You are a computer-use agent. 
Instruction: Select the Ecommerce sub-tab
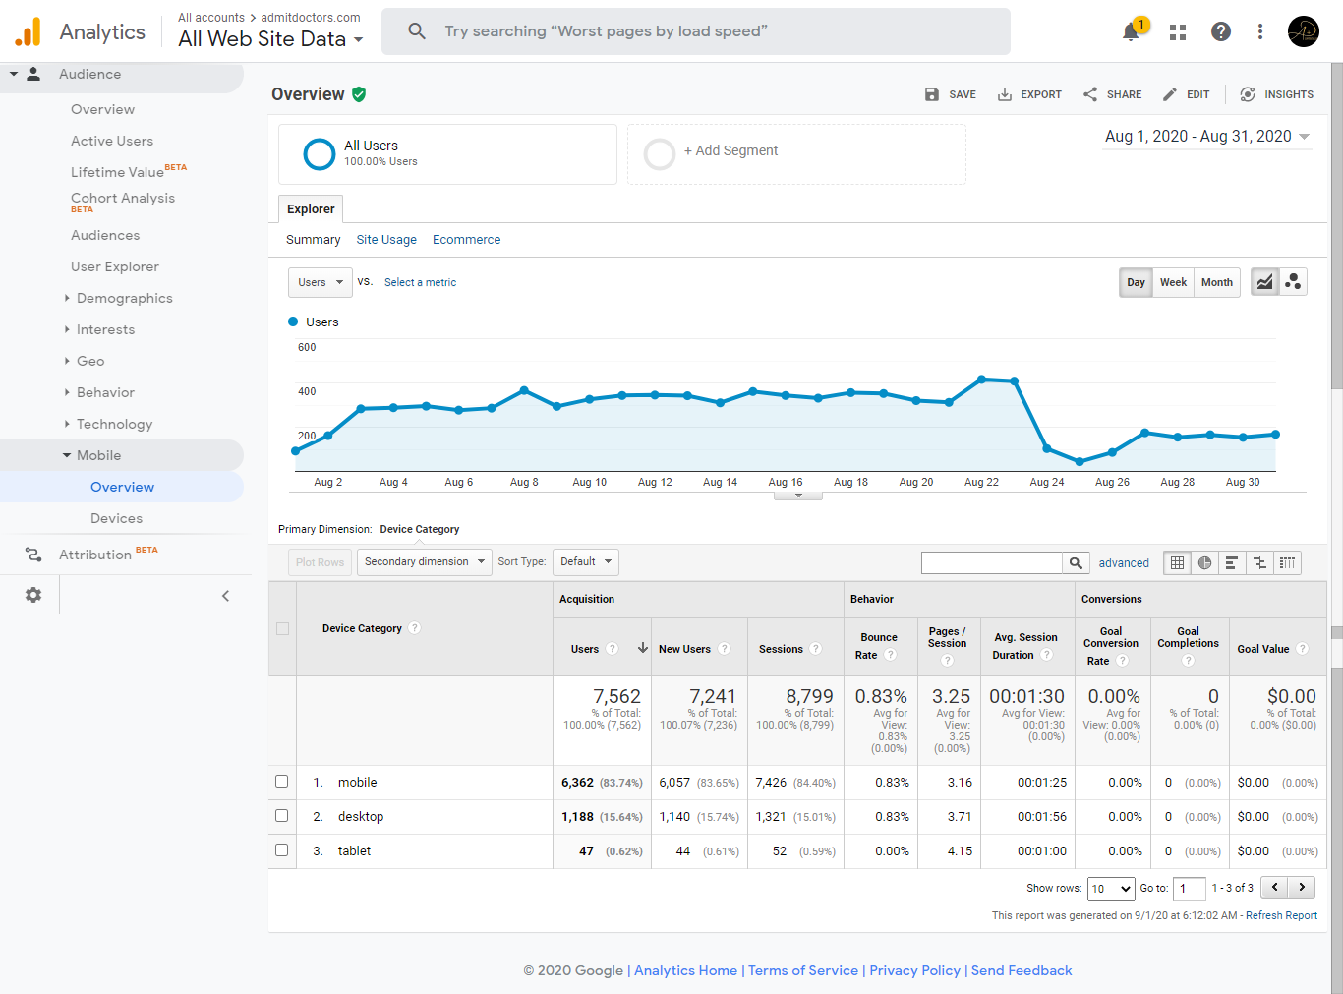click(466, 240)
